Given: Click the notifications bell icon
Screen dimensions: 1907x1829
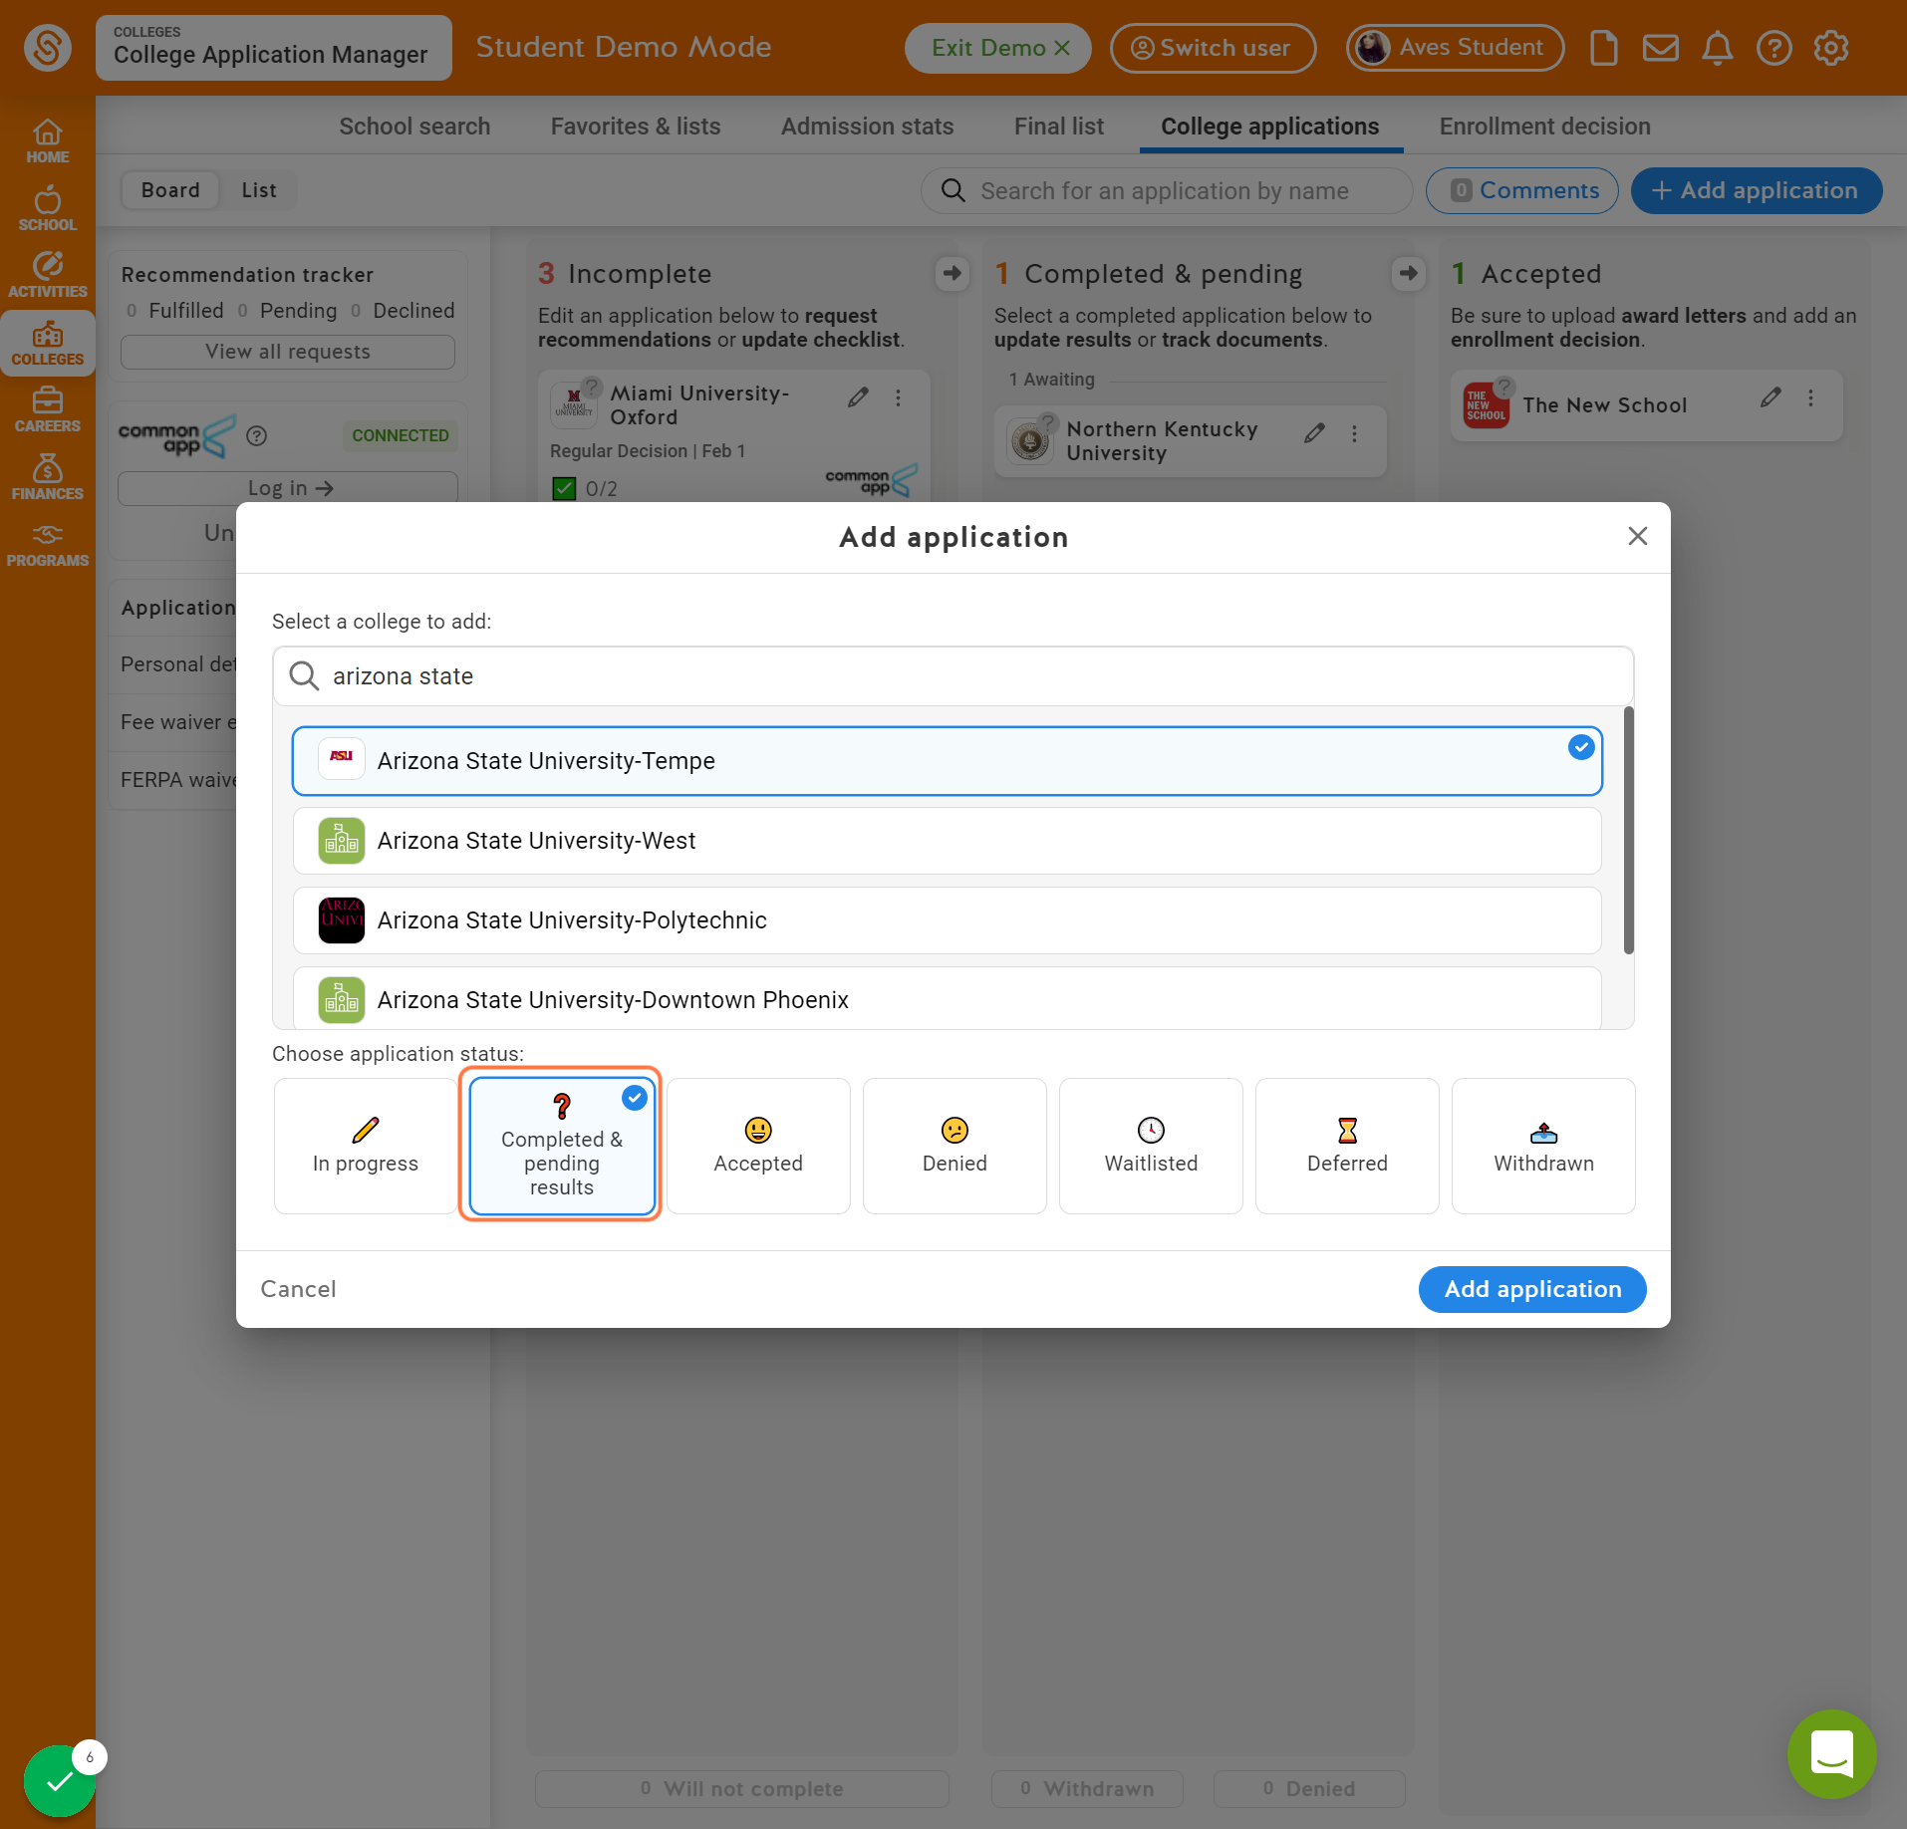Looking at the screenshot, I should click(x=1717, y=48).
